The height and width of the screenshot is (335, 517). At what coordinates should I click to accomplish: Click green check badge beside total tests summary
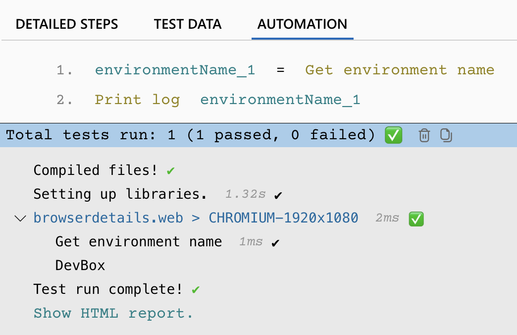[x=394, y=135]
